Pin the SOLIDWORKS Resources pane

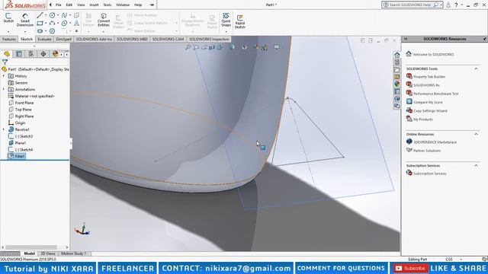(x=485, y=39)
